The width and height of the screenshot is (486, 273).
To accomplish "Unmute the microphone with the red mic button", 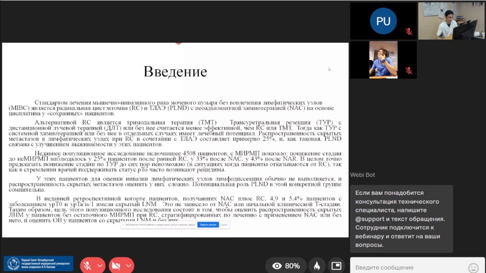I will (87, 265).
